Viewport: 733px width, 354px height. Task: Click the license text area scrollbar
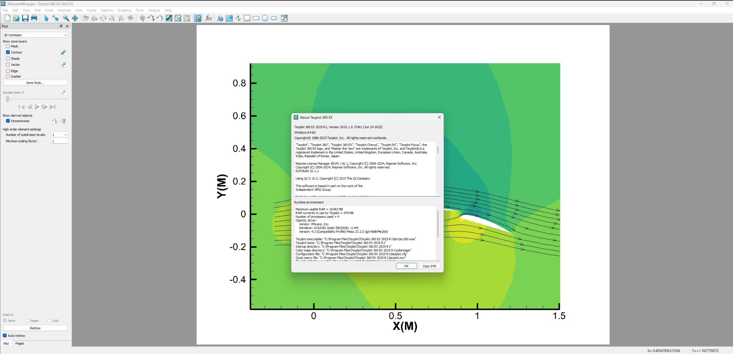438,150
